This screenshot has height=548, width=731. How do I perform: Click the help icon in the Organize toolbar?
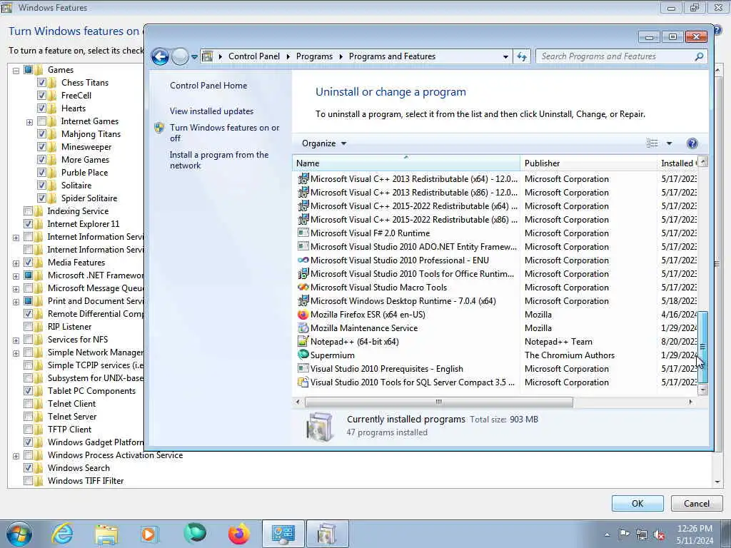[692, 143]
